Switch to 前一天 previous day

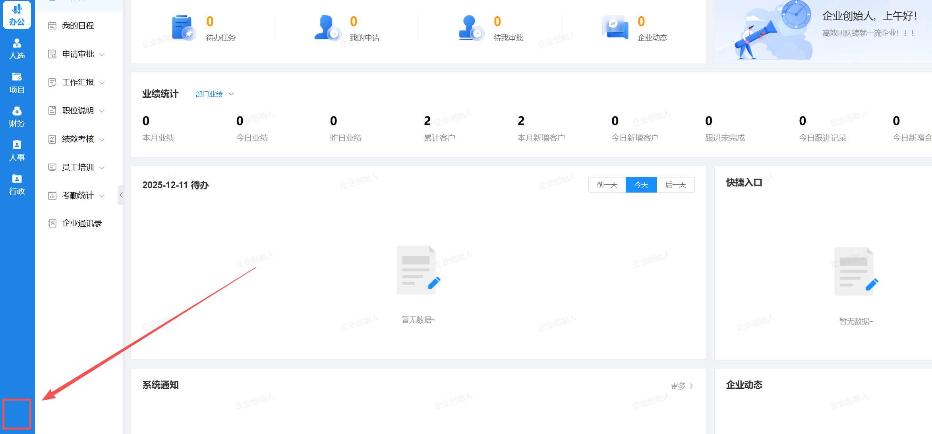(607, 185)
